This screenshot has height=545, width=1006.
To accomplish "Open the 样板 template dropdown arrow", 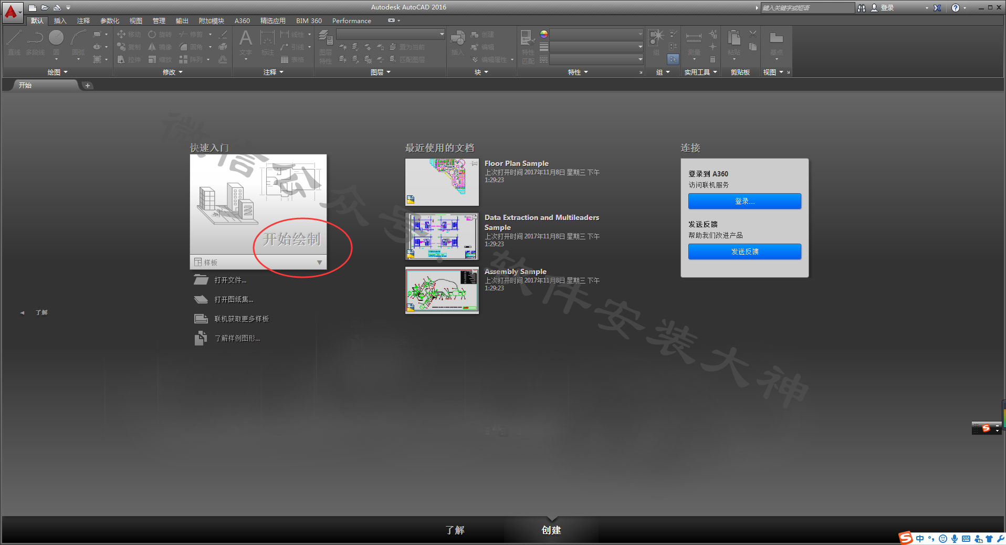I will click(319, 263).
